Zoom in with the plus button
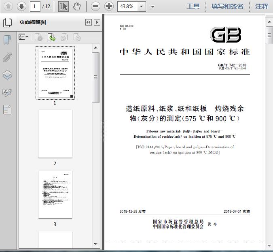The image size is (273, 252). click(x=109, y=6)
